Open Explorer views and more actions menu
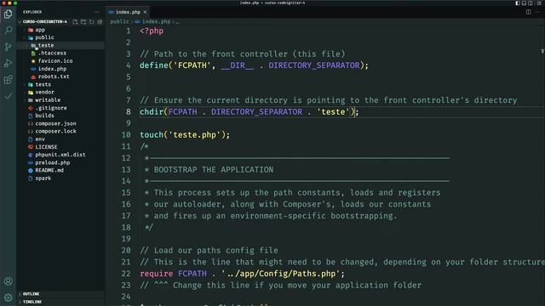The image size is (545, 306). [96, 12]
